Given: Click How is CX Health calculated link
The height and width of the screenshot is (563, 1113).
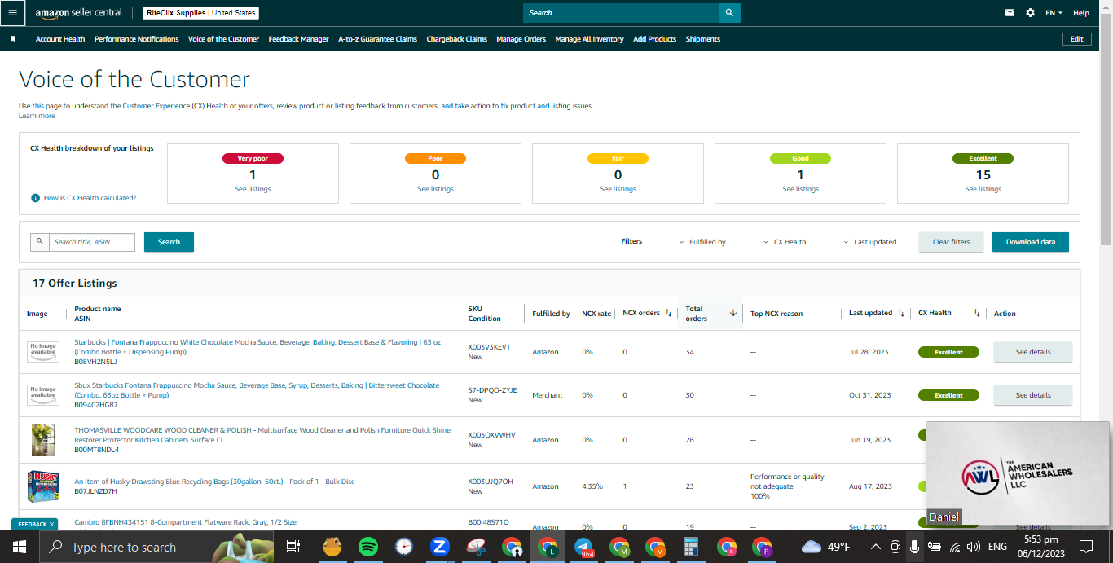Looking at the screenshot, I should [90, 198].
